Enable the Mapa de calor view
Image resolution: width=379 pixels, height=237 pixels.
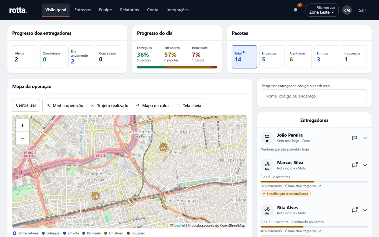click(x=152, y=106)
